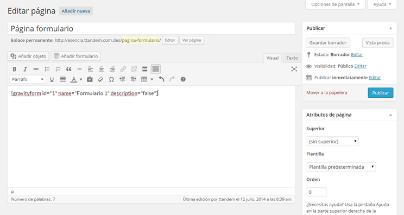Image resolution: width=404 pixels, height=215 pixels.
Task: Click the page title field 'Página formulario'
Action: click(151, 28)
